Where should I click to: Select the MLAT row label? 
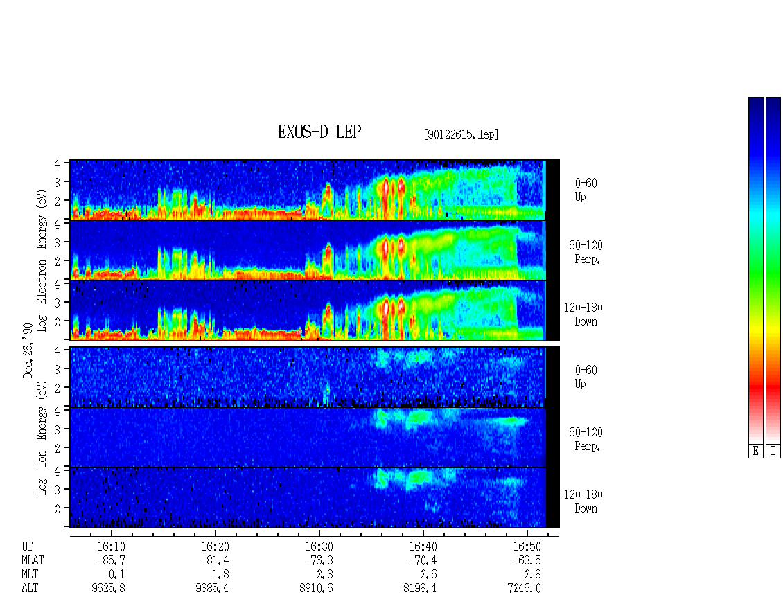click(x=33, y=560)
